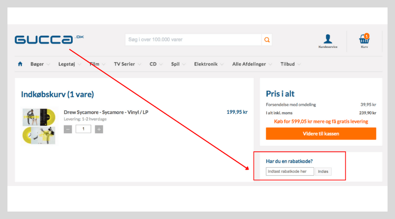This screenshot has width=395, height=219.
Task: Decrease quantity with the minus button
Action: (68, 129)
